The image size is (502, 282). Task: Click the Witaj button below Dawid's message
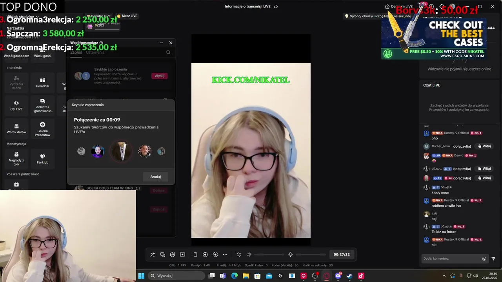(x=484, y=169)
